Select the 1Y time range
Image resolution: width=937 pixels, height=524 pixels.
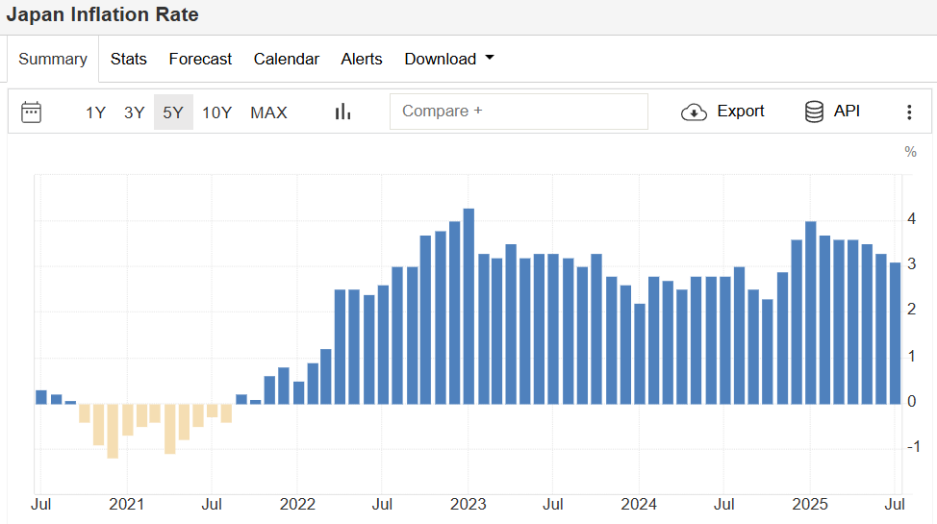click(x=95, y=112)
